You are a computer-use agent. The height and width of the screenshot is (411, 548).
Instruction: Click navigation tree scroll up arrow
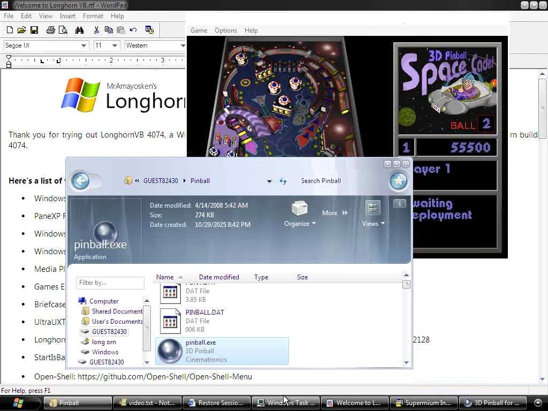(x=147, y=301)
